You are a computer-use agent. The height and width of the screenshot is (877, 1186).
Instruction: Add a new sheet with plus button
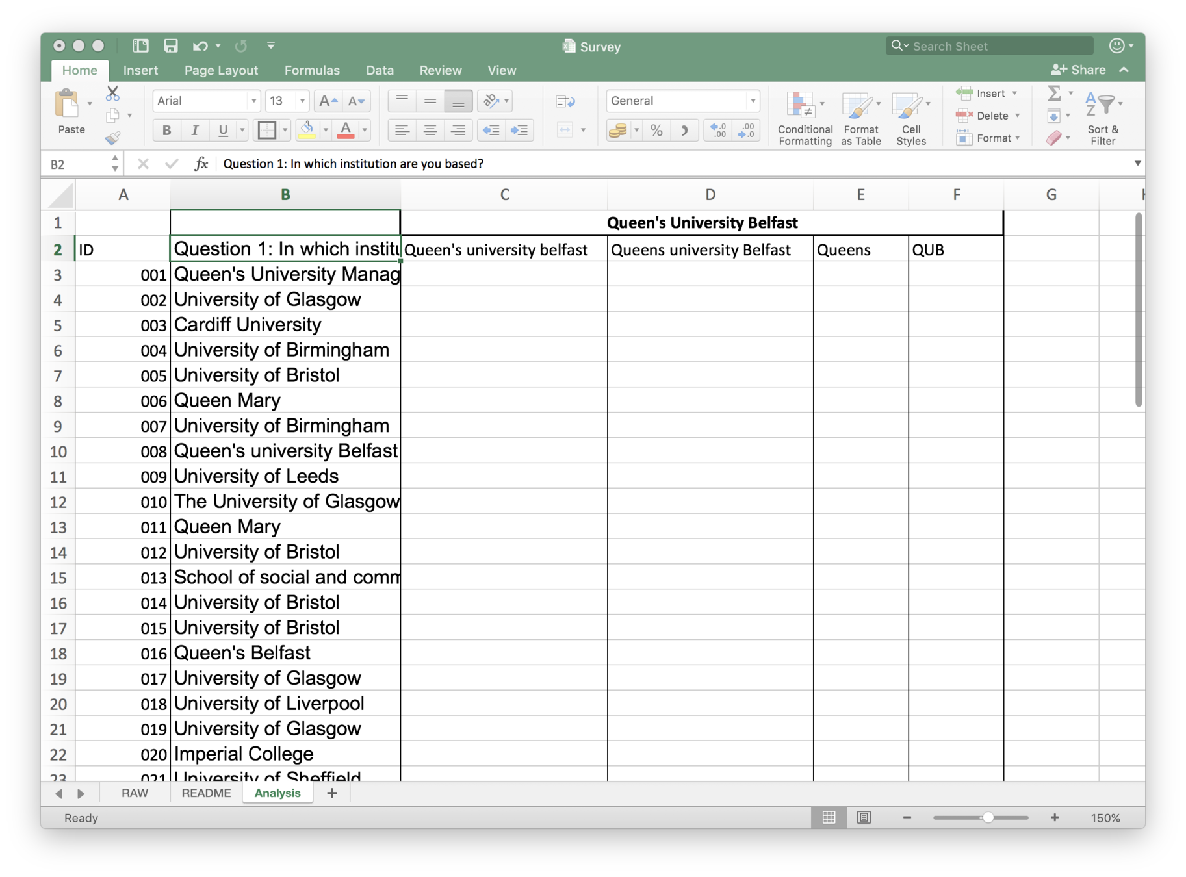click(x=332, y=793)
